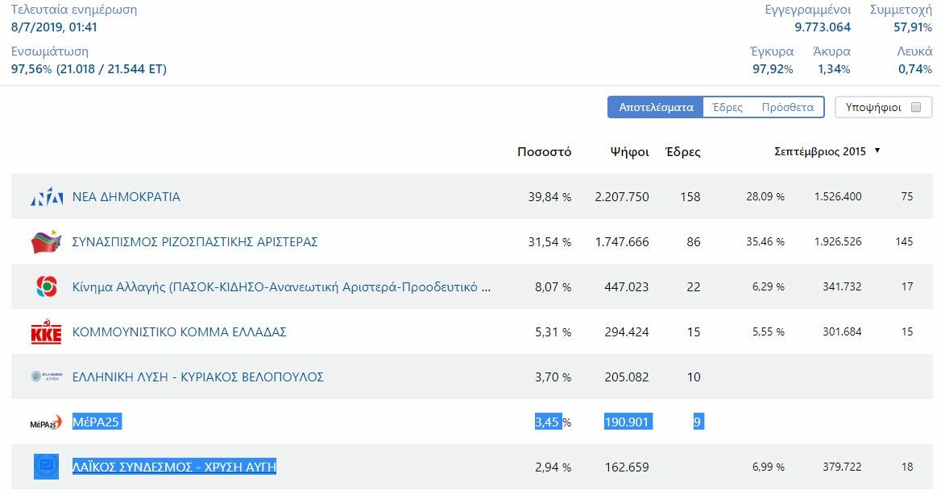Click the Elliniki Lysi logo

tap(46, 377)
